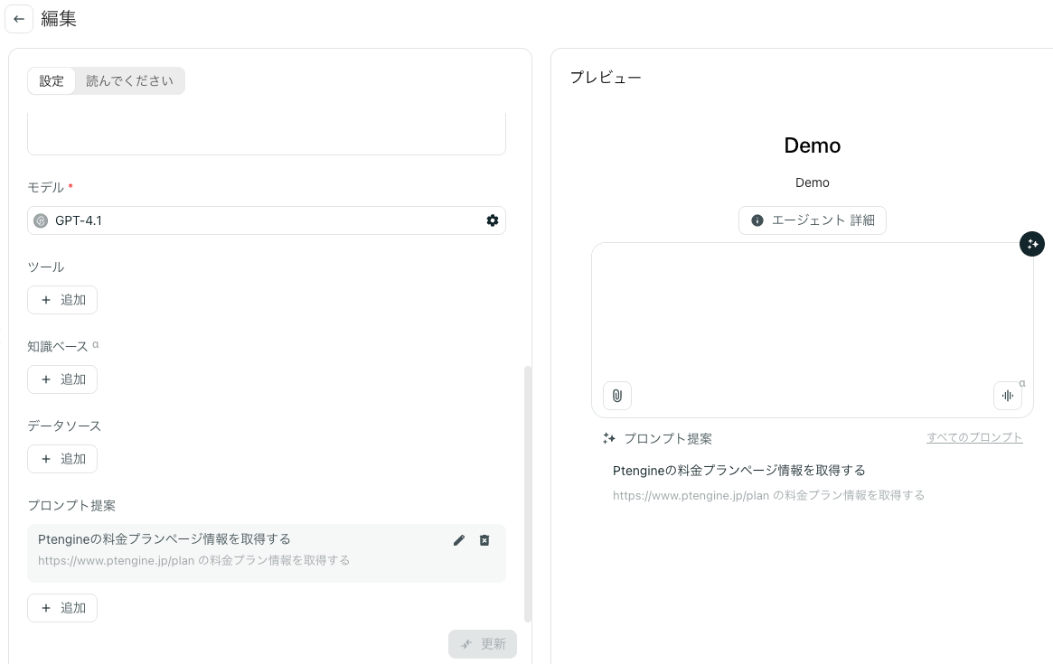Delete the Ptengine prompt suggestion
The image size is (1053, 664).
point(484,540)
